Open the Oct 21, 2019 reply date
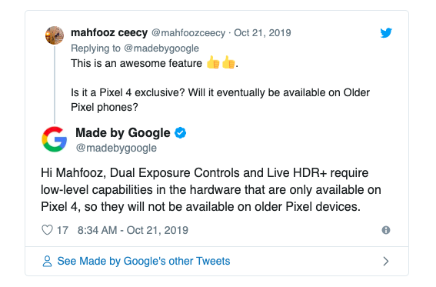 click(262, 33)
